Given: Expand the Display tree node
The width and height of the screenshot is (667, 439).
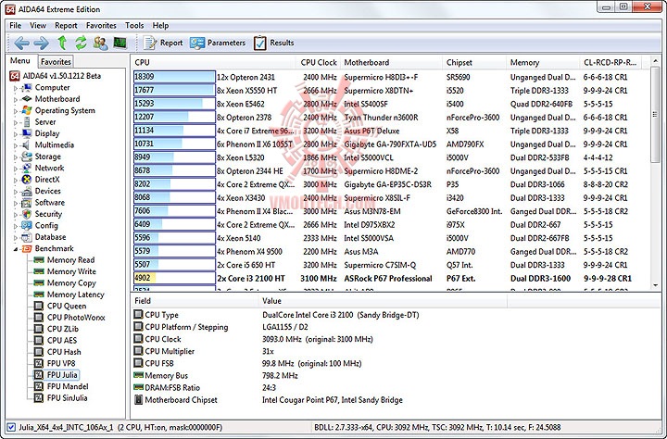Looking at the screenshot, I should (16, 134).
